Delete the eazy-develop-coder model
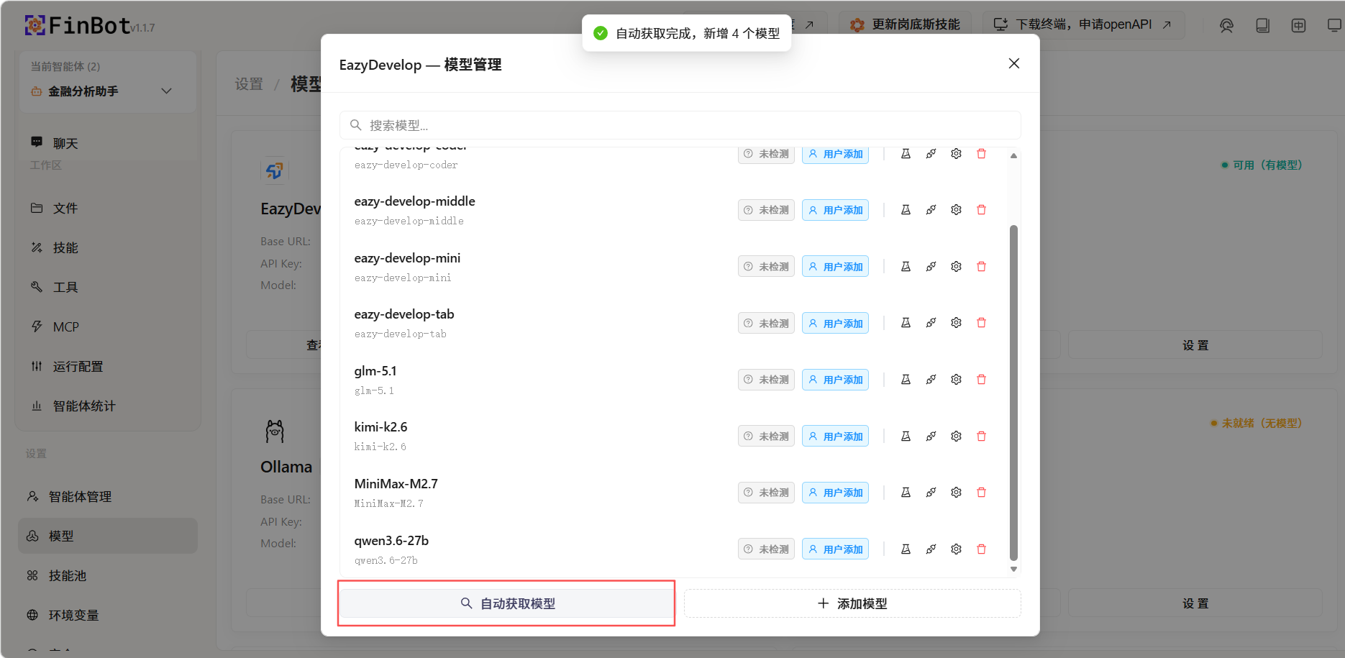The width and height of the screenshot is (1345, 658). coord(981,154)
